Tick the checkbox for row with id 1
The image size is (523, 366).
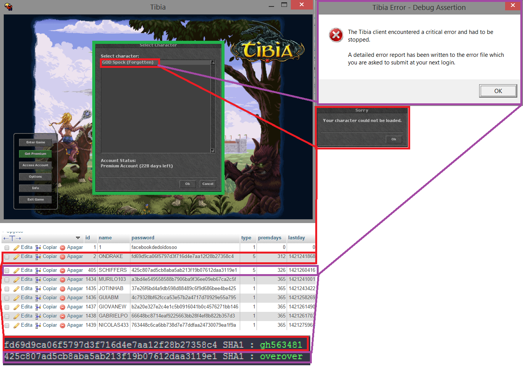coord(7,248)
